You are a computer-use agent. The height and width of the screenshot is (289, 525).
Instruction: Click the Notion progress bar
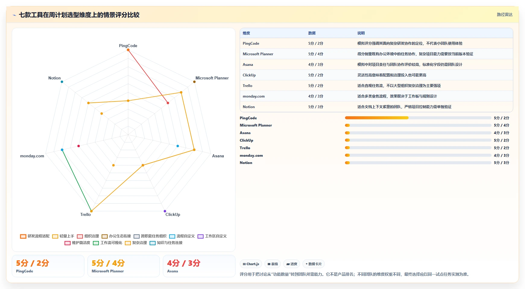418,163
